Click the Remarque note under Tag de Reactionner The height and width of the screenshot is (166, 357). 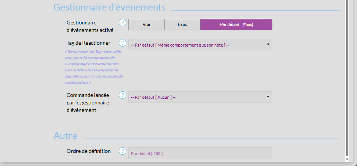94,67
